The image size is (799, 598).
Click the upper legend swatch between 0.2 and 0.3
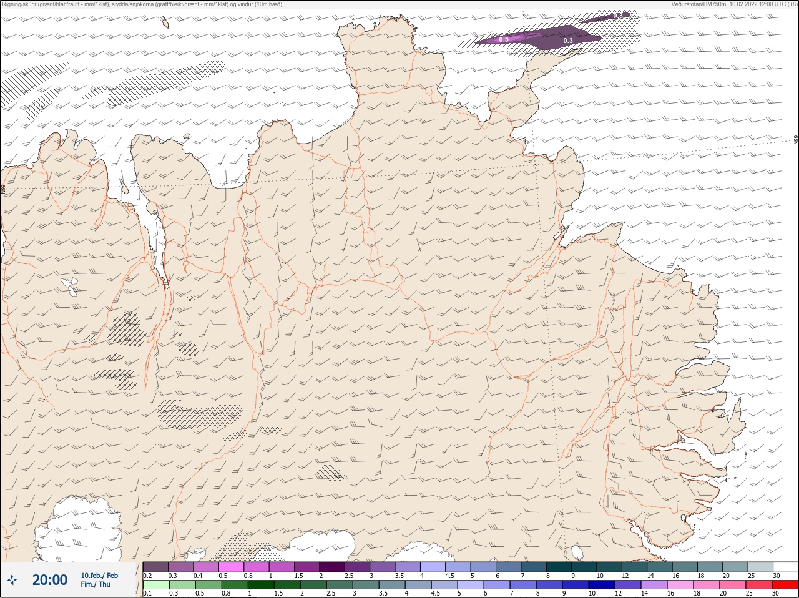tap(155, 567)
